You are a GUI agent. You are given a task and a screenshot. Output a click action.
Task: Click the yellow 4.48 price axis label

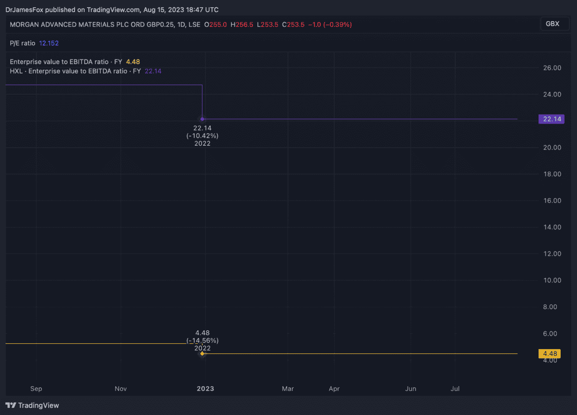(x=550, y=353)
